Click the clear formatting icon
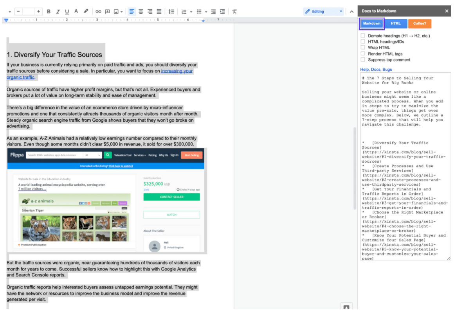The height and width of the screenshot is (312, 454). pyautogui.click(x=234, y=11)
